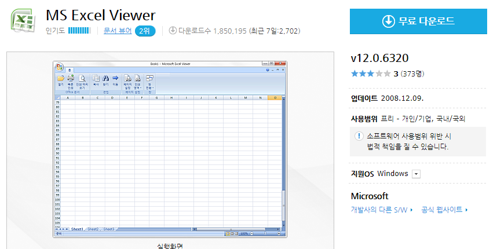Click the update date 2008.12.09.
This screenshot has width=497, height=249.
click(402, 98)
